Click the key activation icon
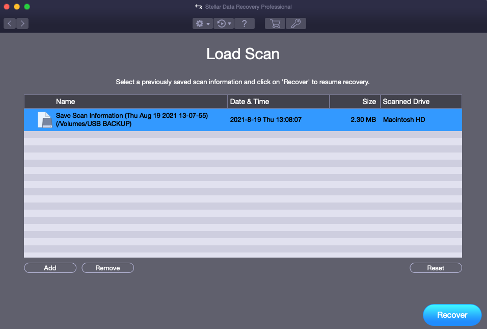Image resolution: width=487 pixels, height=329 pixels. [296, 23]
